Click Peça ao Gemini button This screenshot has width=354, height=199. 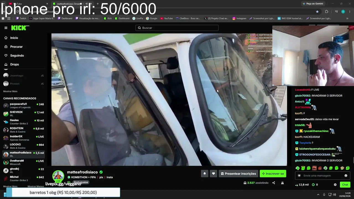tap(313, 4)
